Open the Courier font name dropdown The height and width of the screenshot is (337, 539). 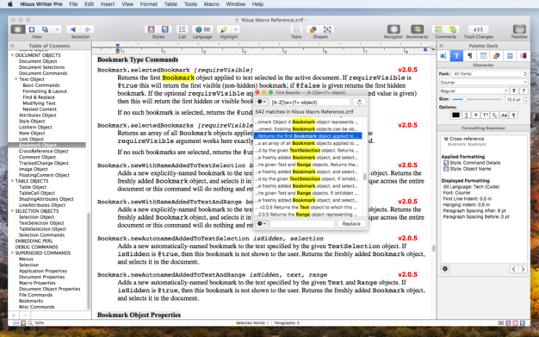click(483, 82)
